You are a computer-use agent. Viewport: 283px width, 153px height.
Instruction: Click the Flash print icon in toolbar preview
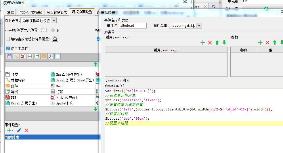23,56
